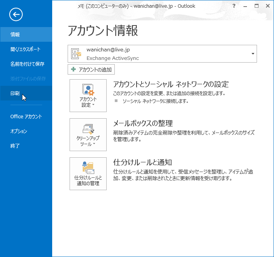
Task: Click the 仕分けルールと通知 heading
Action: tap(143, 162)
